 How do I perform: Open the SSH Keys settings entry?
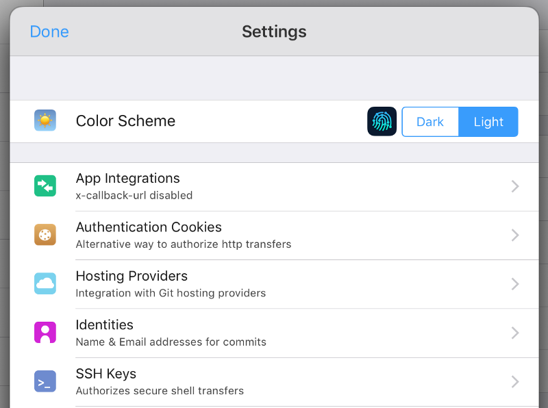click(x=275, y=382)
